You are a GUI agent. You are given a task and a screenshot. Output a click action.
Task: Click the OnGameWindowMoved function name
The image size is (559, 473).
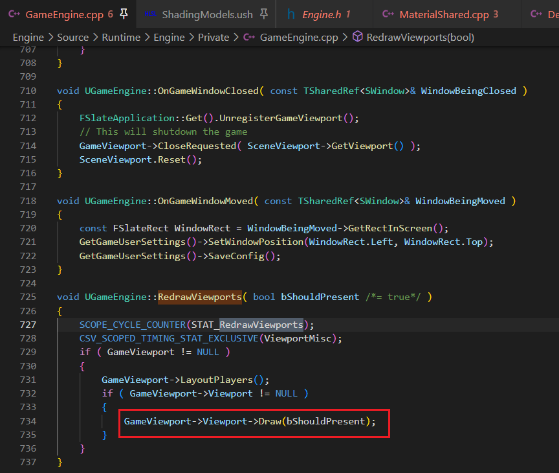(x=205, y=201)
